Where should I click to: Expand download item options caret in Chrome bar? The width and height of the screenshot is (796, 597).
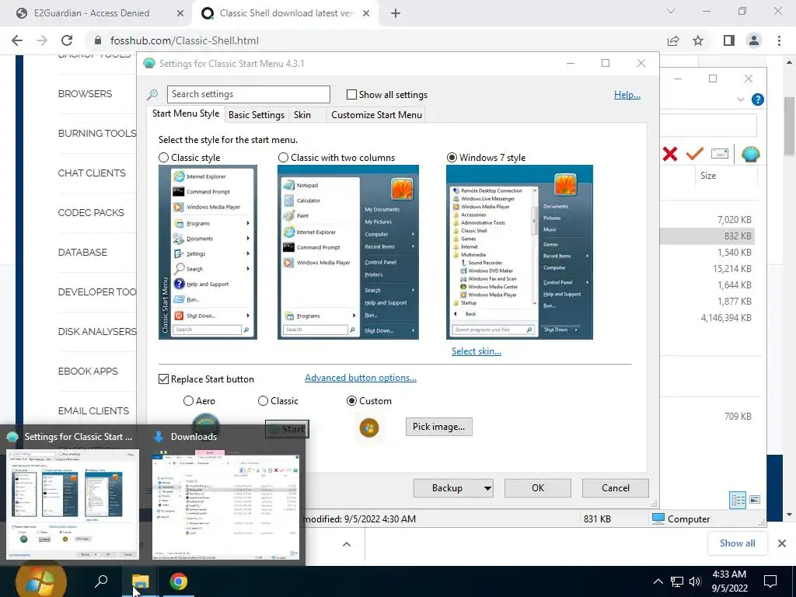click(347, 544)
